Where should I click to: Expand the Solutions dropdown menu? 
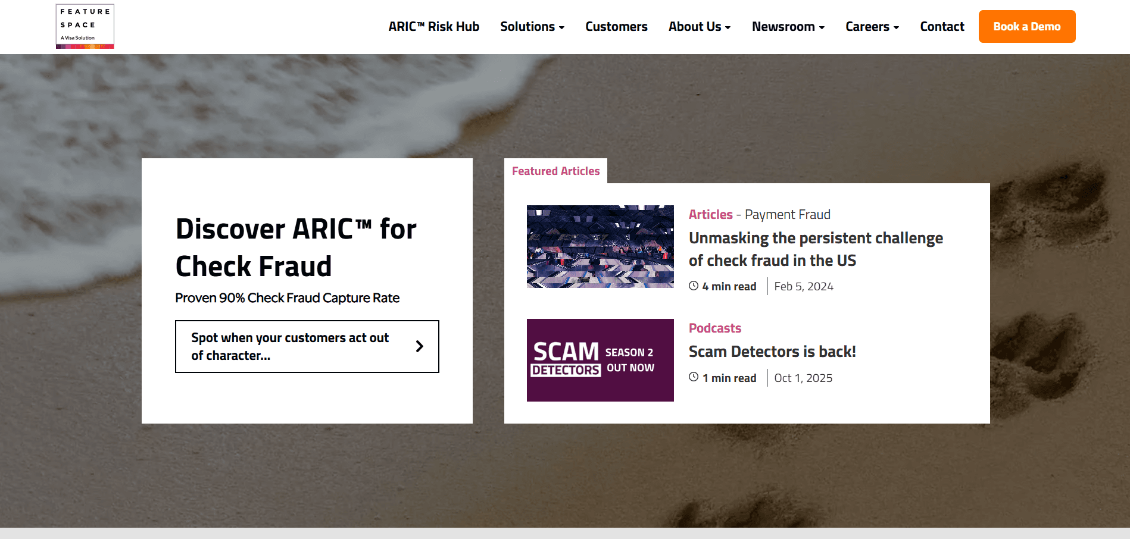pos(532,27)
